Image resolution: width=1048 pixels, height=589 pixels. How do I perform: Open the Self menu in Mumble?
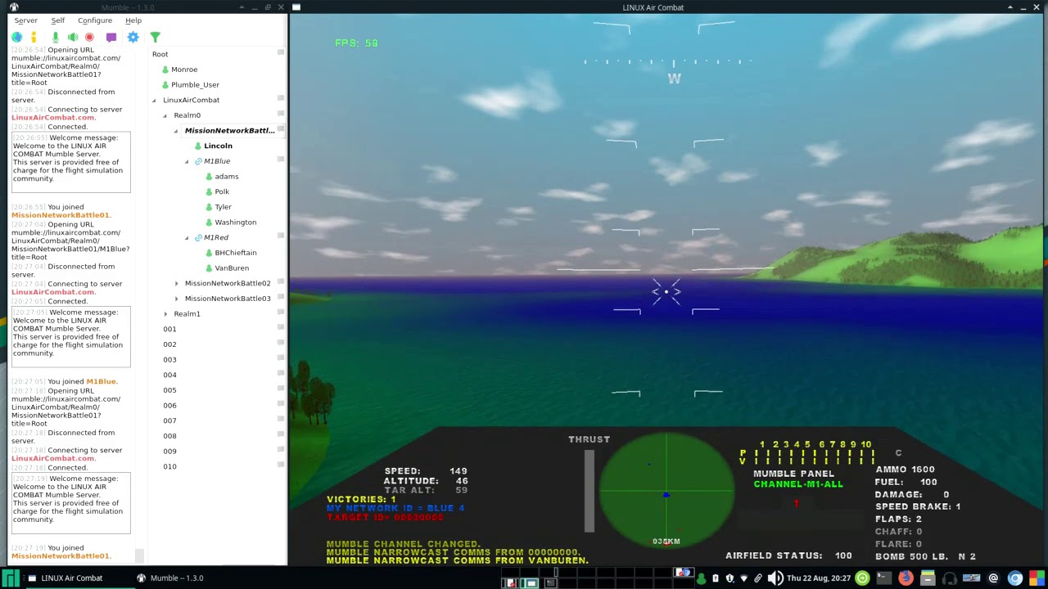pos(57,20)
